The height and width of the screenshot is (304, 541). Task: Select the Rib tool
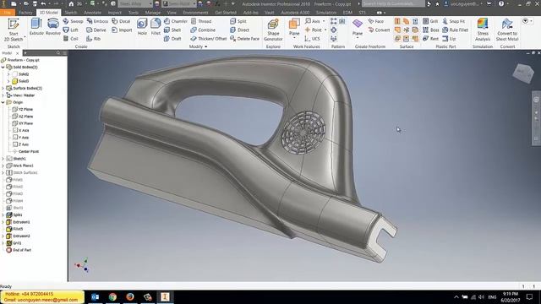[94, 39]
